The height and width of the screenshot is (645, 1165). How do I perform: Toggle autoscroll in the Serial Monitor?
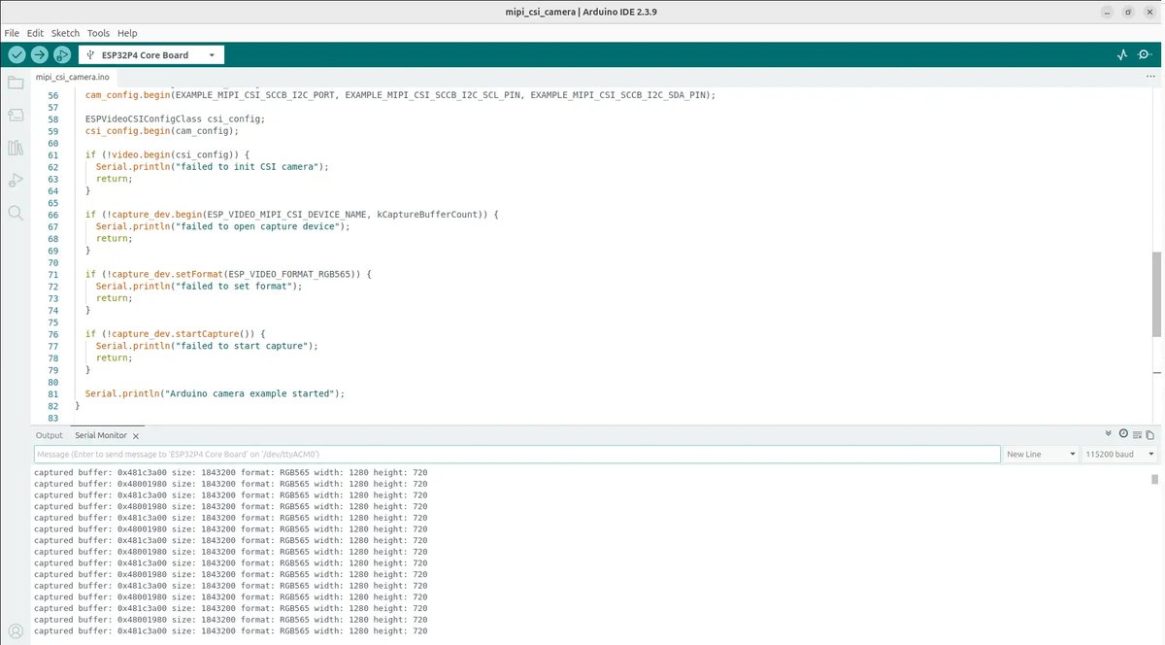(1109, 434)
